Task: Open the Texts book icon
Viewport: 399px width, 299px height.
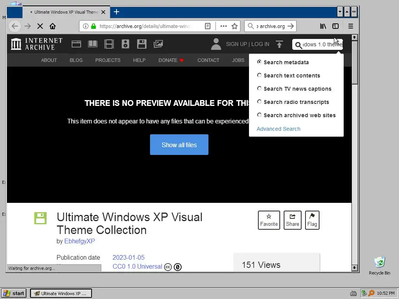Action: 93,44
